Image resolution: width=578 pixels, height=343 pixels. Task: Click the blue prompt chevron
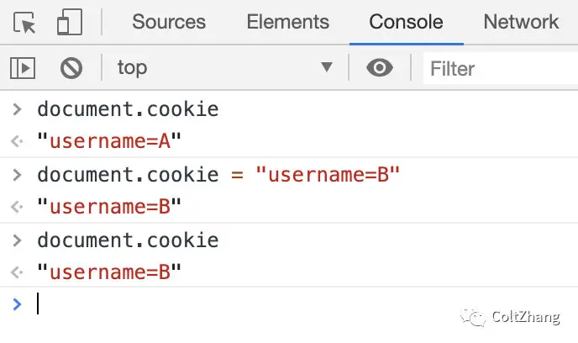click(18, 304)
